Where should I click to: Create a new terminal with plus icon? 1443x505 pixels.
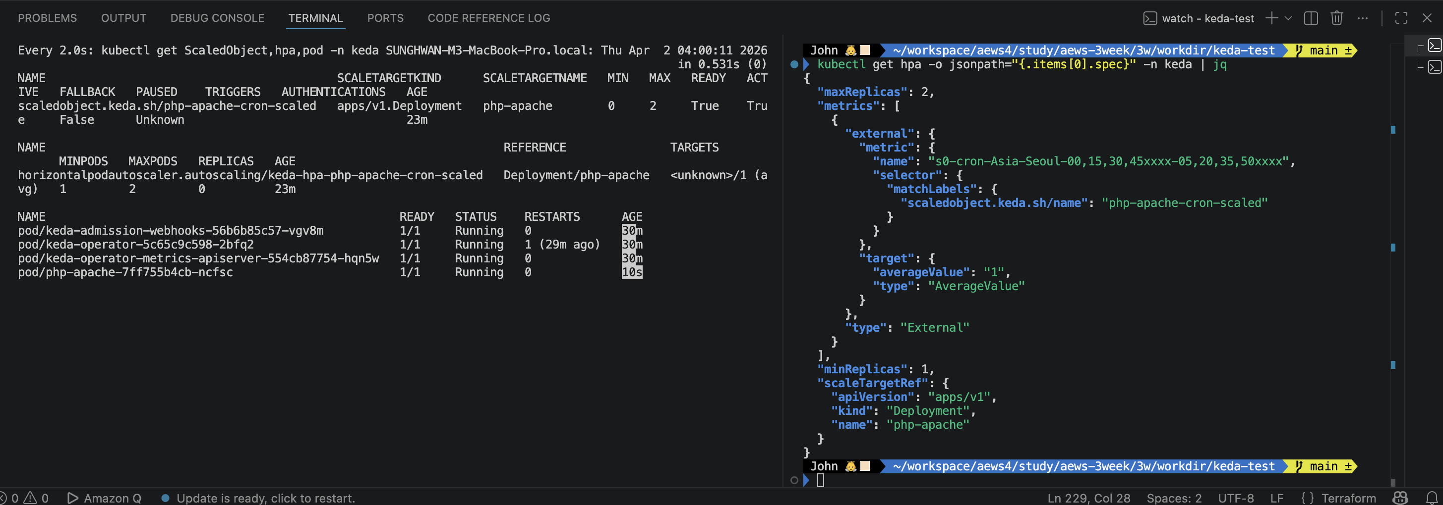[x=1271, y=18]
